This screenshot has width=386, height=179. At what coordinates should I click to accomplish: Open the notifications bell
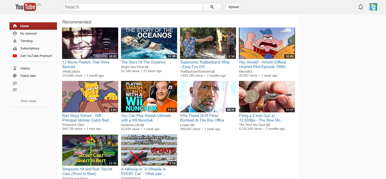[x=361, y=7]
